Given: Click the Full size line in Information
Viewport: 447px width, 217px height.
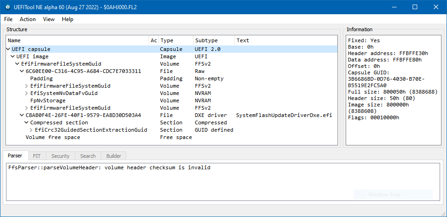Looking at the screenshot, I should 393,92.
